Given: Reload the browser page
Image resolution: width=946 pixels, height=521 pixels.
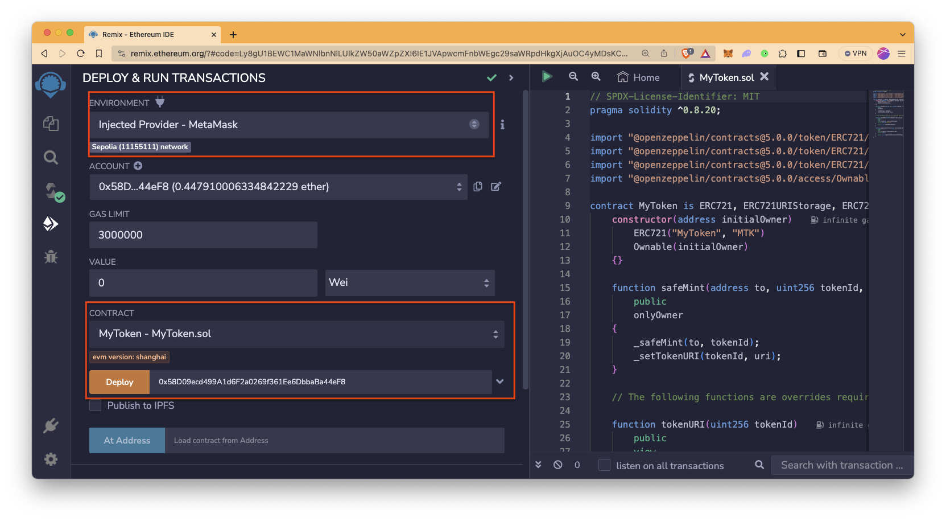Looking at the screenshot, I should point(80,54).
